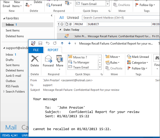Open the Junk E-mail folder
160x138 pixels.
click(x=13, y=76)
